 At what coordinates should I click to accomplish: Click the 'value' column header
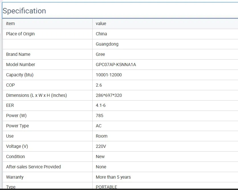pos(101,24)
